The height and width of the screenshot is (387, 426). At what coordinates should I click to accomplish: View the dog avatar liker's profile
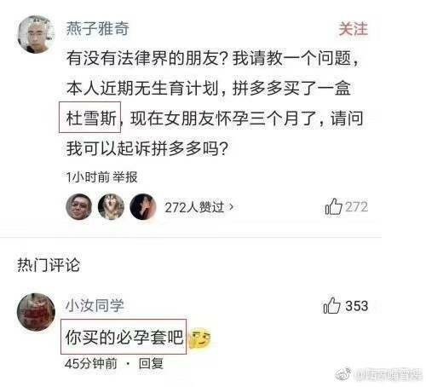click(x=111, y=207)
